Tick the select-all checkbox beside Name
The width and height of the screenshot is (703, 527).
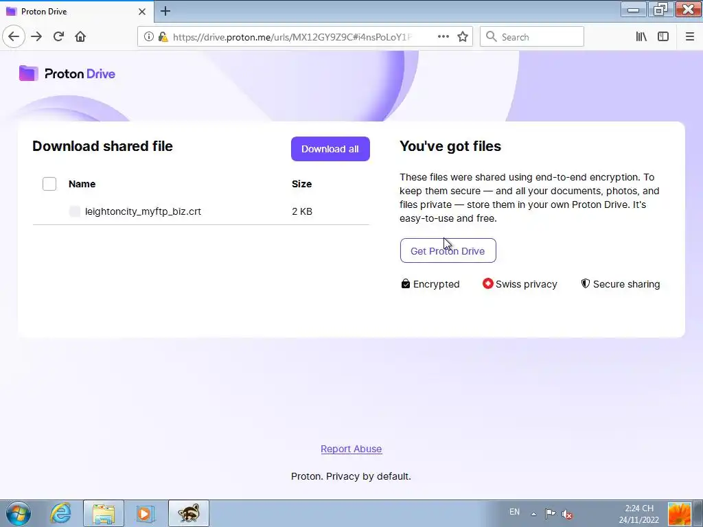pos(49,184)
